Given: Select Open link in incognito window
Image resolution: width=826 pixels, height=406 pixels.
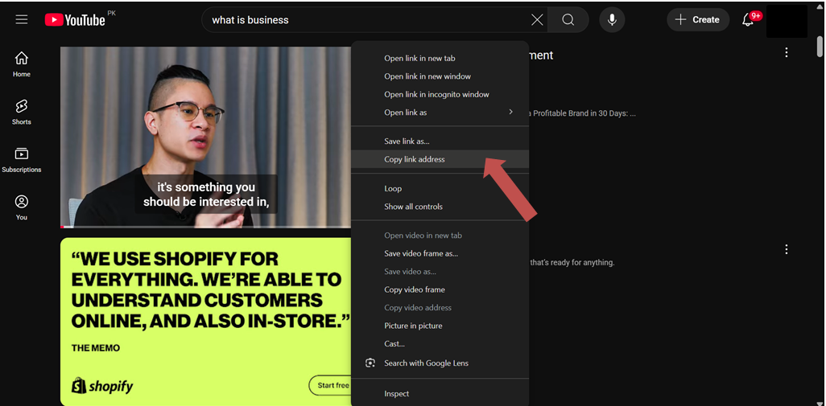Looking at the screenshot, I should pyautogui.click(x=440, y=95).
